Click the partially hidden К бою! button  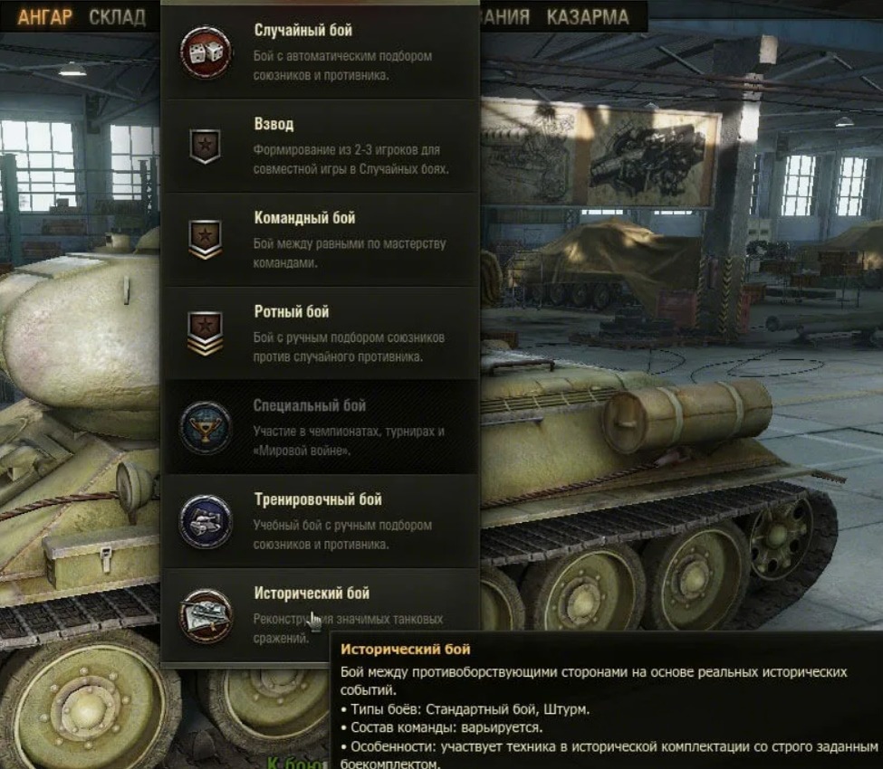(298, 763)
